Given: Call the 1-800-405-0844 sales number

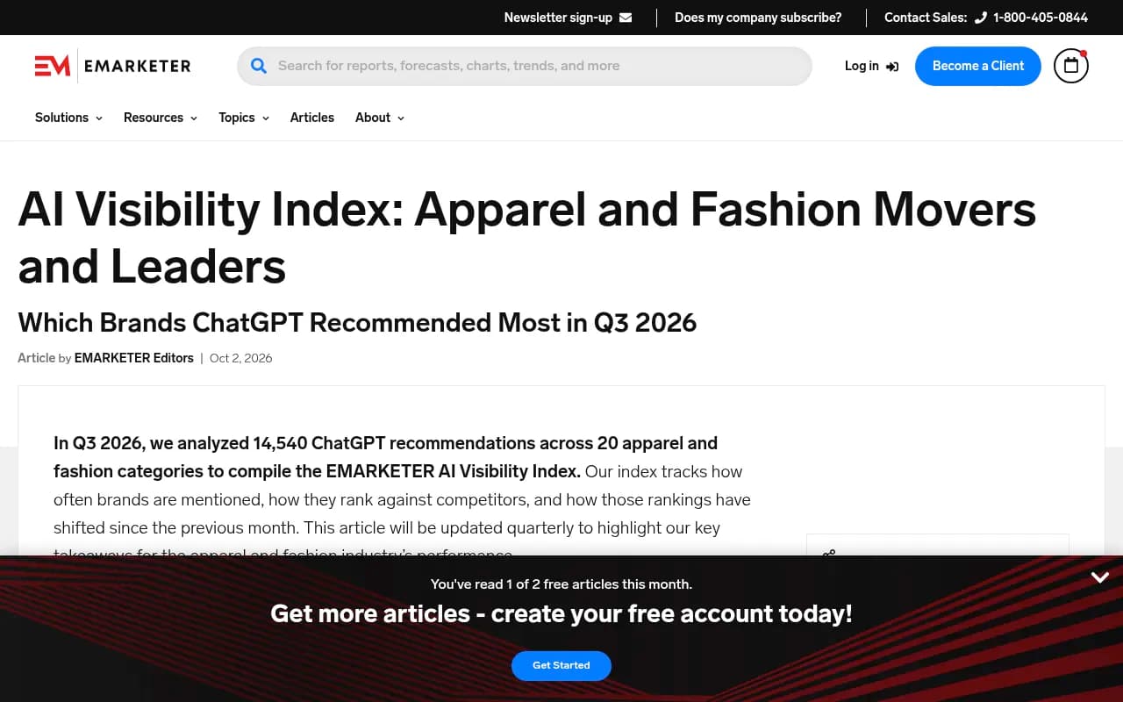Looking at the screenshot, I should (x=1041, y=18).
